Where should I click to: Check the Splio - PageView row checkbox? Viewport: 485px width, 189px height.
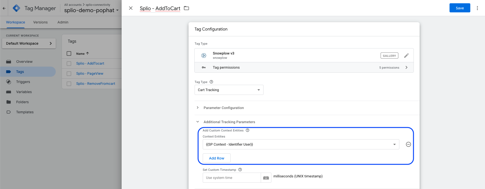pyautogui.click(x=69, y=74)
